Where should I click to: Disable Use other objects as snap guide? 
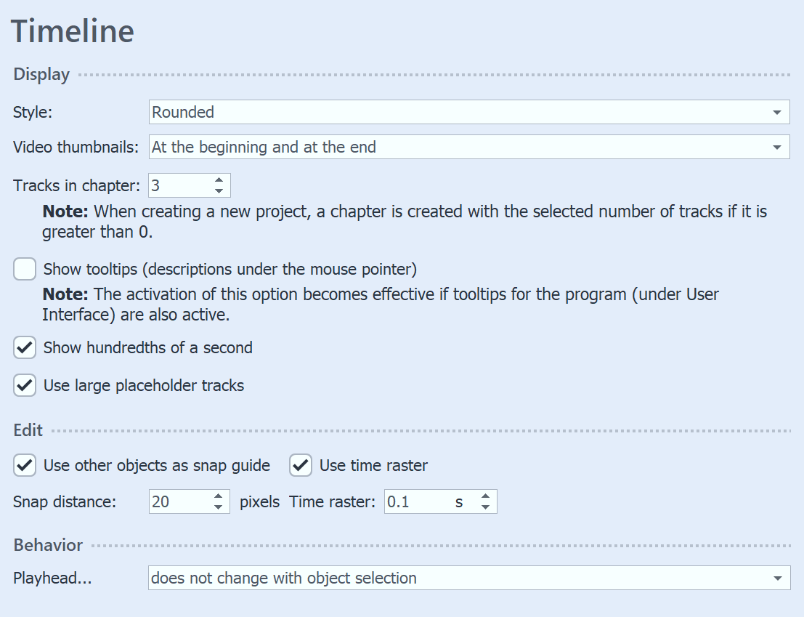pos(24,465)
